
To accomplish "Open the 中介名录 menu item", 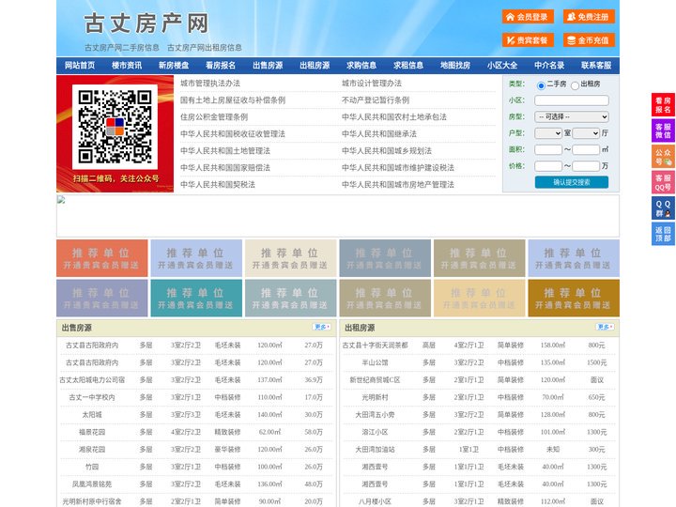I will [549, 66].
